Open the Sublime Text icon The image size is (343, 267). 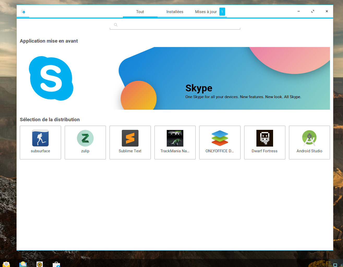(x=130, y=138)
